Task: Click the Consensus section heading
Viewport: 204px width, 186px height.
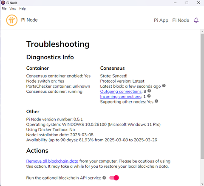Action: point(113,68)
